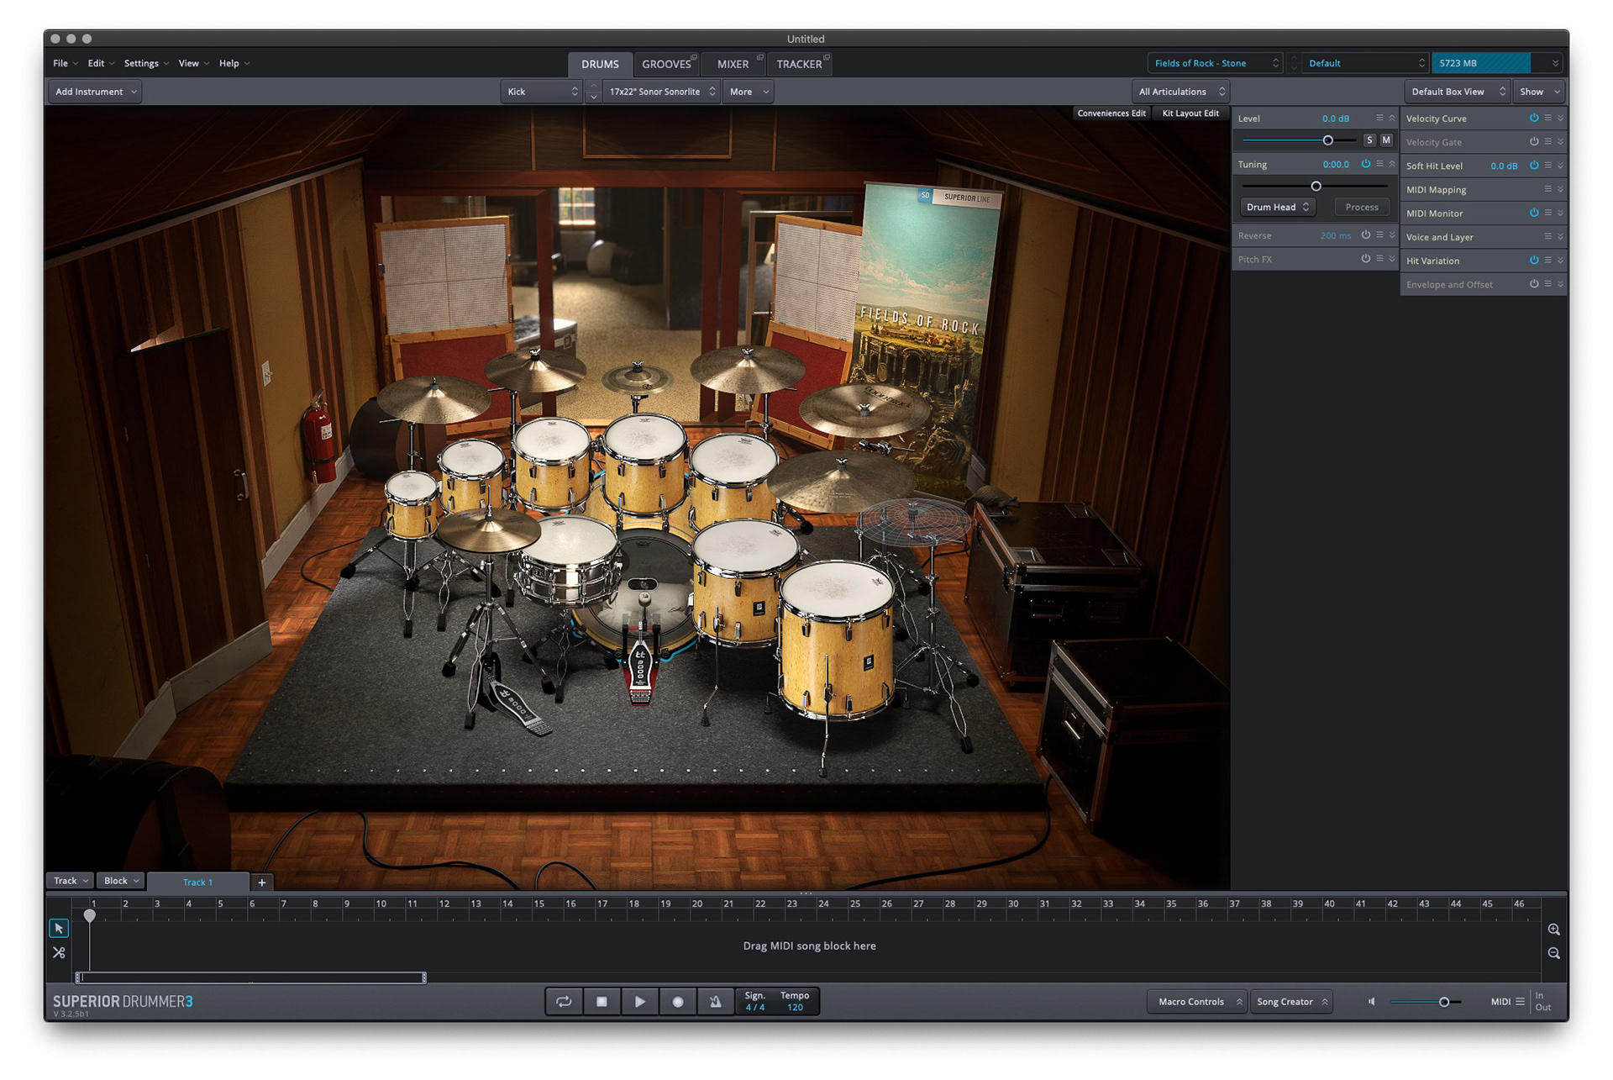Select the arrow pointer tool
Screen dimensions: 1613x1080
[x=59, y=928]
